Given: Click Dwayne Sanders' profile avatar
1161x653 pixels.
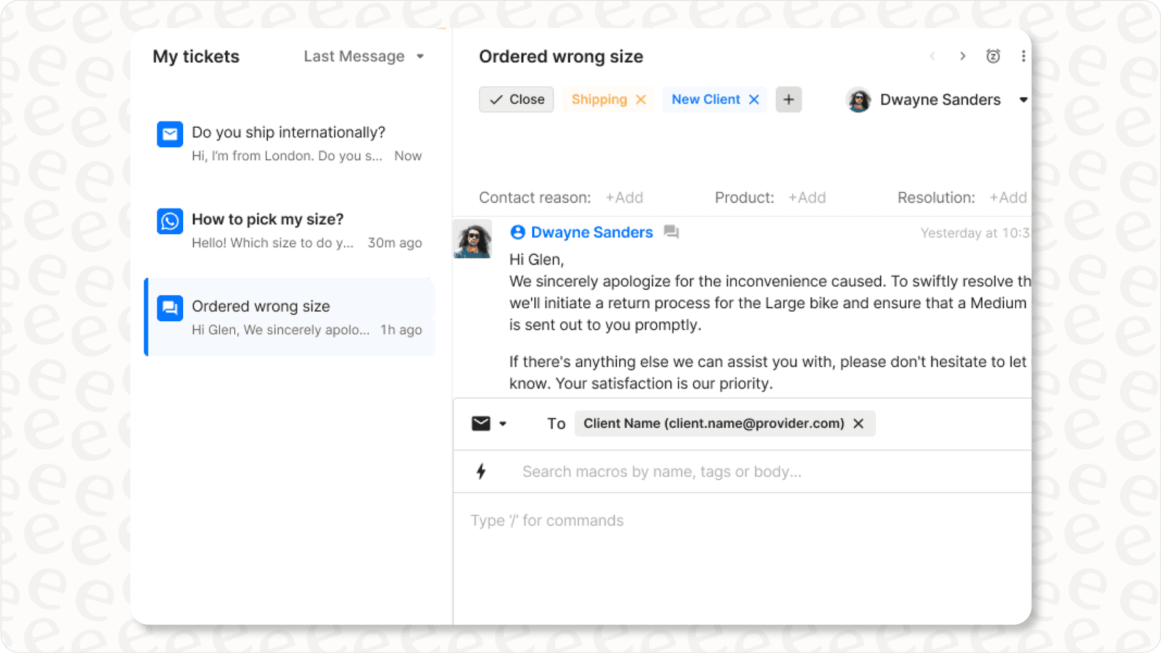Looking at the screenshot, I should coord(858,100).
